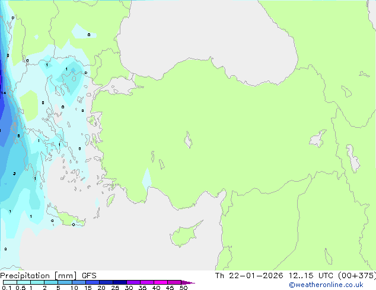Click the above-50 mm arrow legend tip
This screenshot has height=290, width=376.
pyautogui.click(x=188, y=282)
